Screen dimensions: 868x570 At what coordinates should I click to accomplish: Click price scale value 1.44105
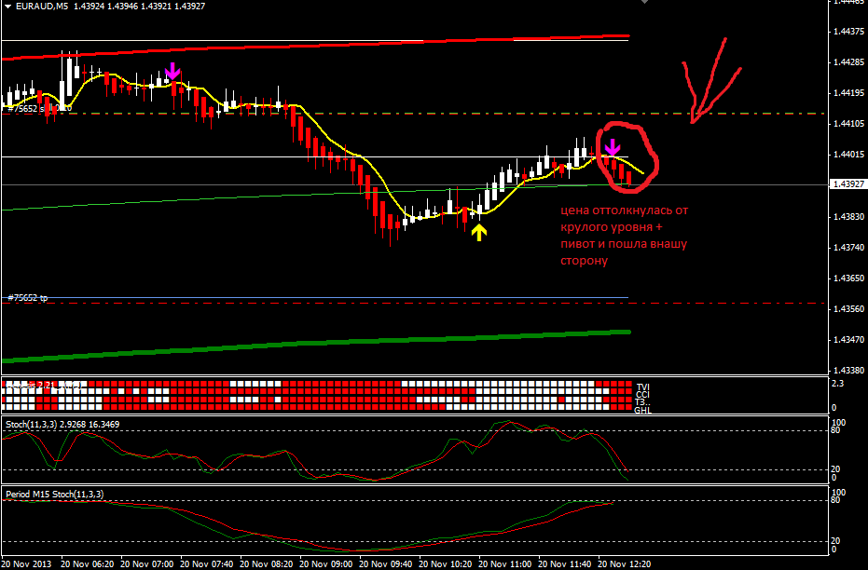[x=848, y=123]
